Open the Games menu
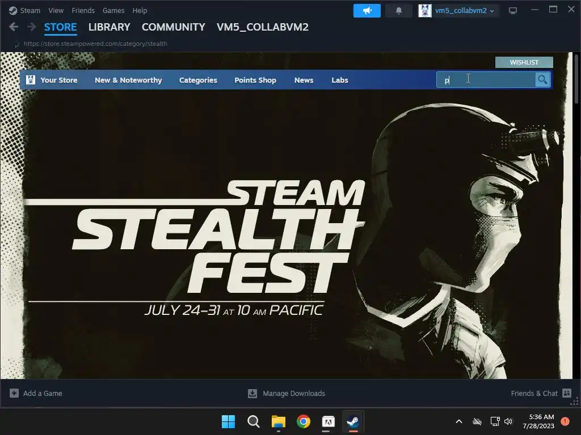The width and height of the screenshot is (581, 435). click(x=113, y=10)
